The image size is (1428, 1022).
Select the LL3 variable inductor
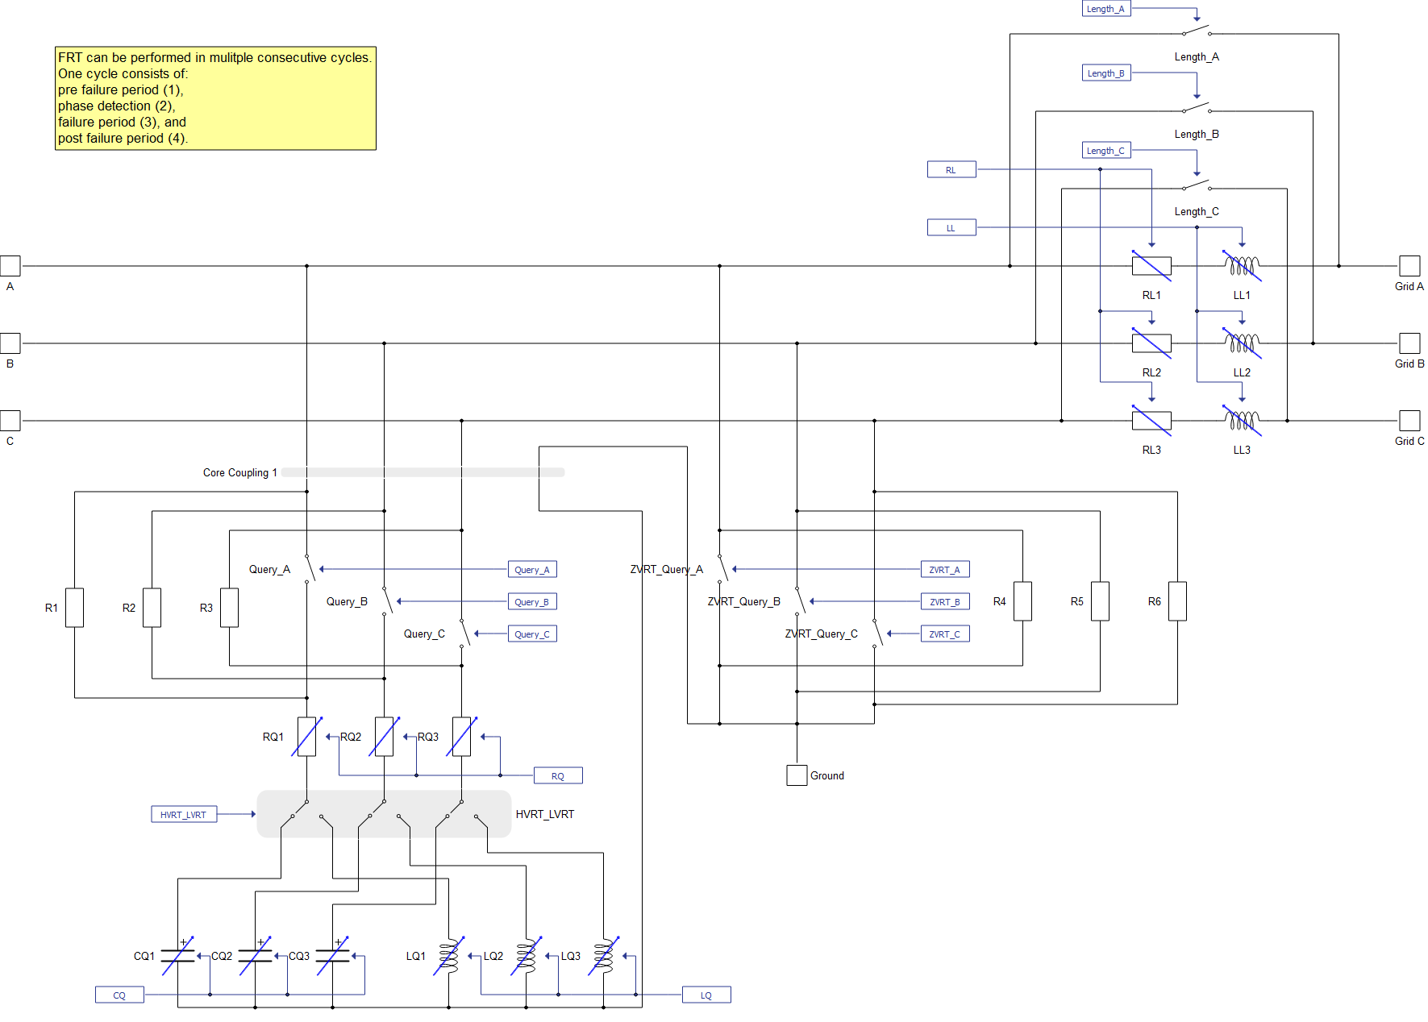(x=1242, y=421)
